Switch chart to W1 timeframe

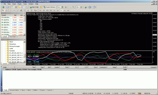pyautogui.click(x=65, y=10)
